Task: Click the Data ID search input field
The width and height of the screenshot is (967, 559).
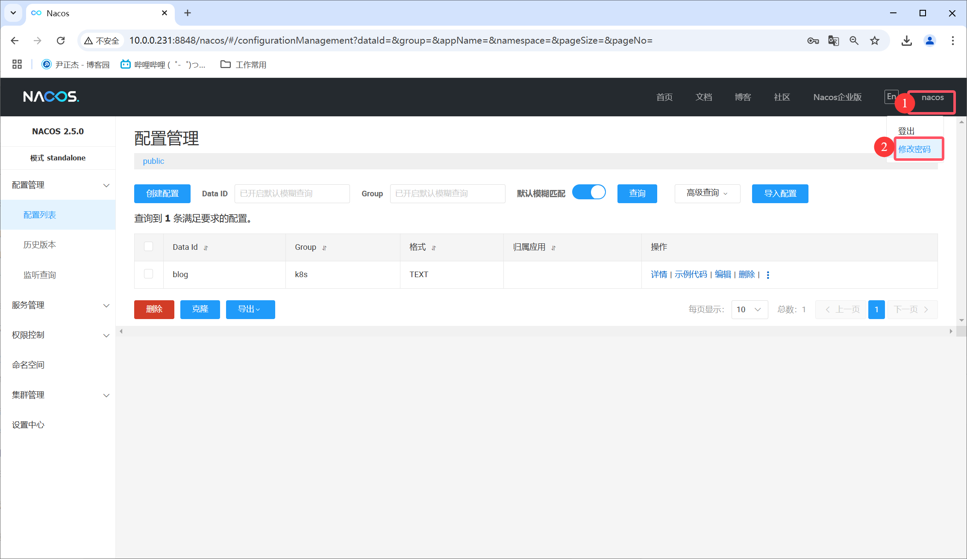Action: (x=292, y=193)
